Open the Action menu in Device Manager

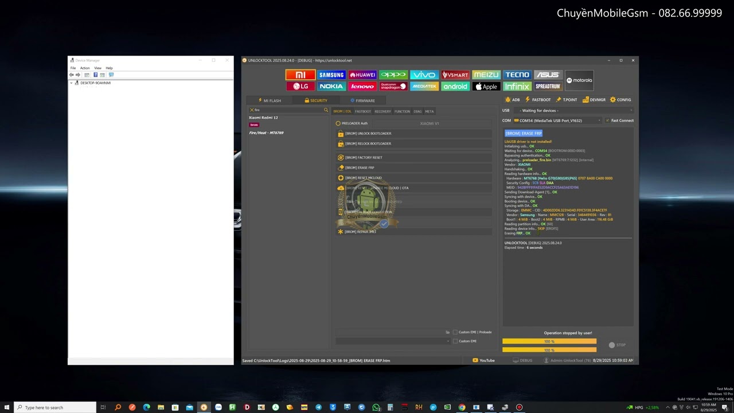tap(85, 68)
